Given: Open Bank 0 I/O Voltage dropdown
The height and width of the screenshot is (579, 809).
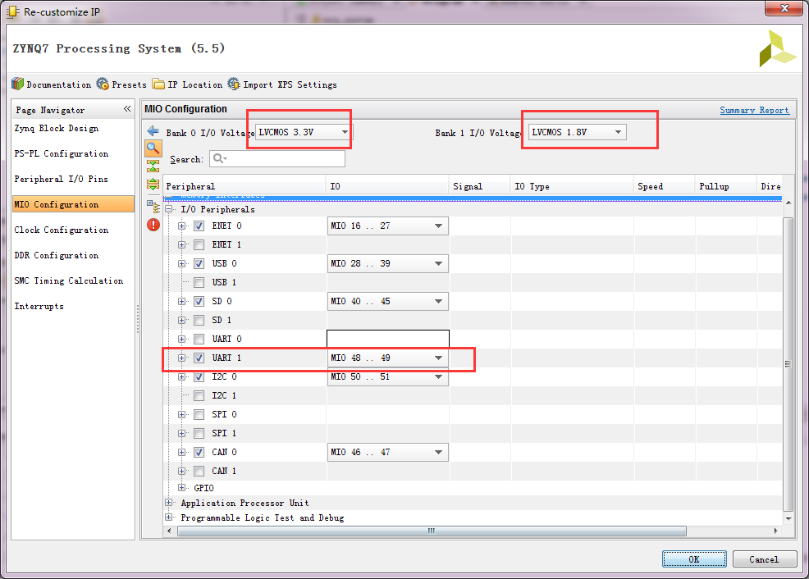Looking at the screenshot, I should (x=304, y=133).
